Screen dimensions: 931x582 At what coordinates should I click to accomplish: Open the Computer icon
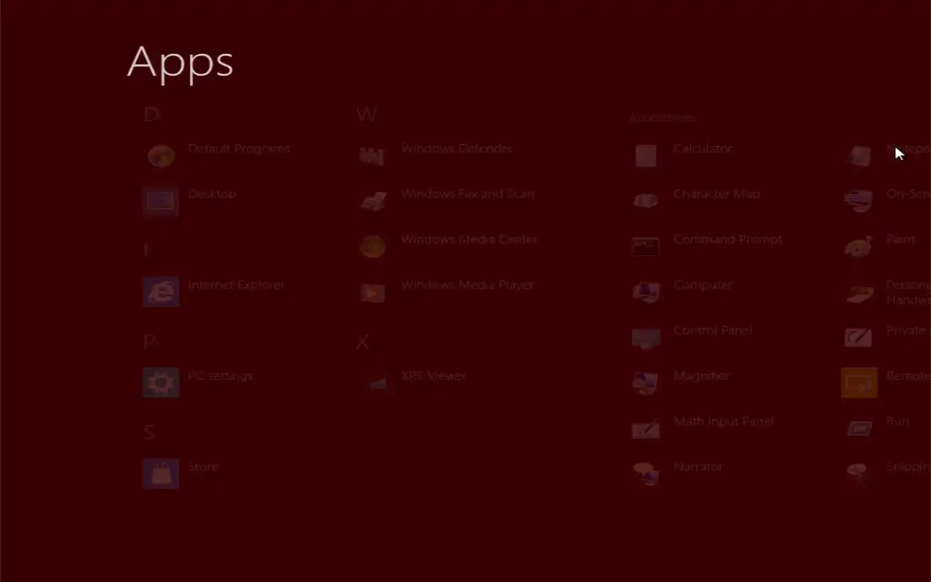[646, 292]
